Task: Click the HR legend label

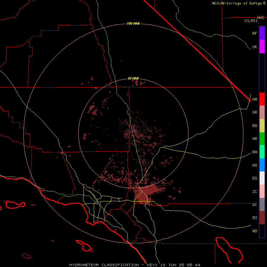Action: 255,139
